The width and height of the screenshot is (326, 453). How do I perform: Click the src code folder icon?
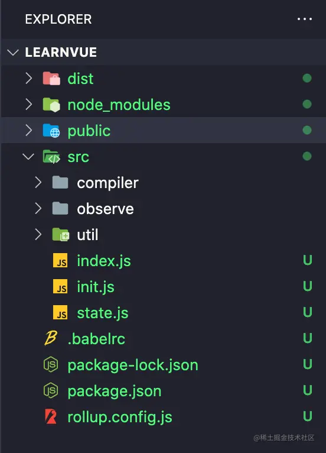(51, 157)
